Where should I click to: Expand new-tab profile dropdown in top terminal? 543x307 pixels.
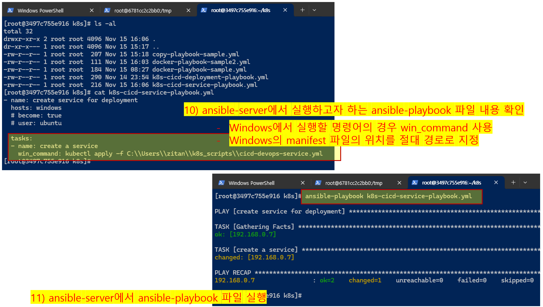pyautogui.click(x=314, y=10)
